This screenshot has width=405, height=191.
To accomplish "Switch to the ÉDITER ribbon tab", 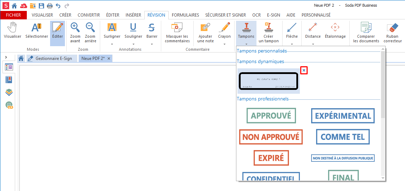I will (x=113, y=15).
